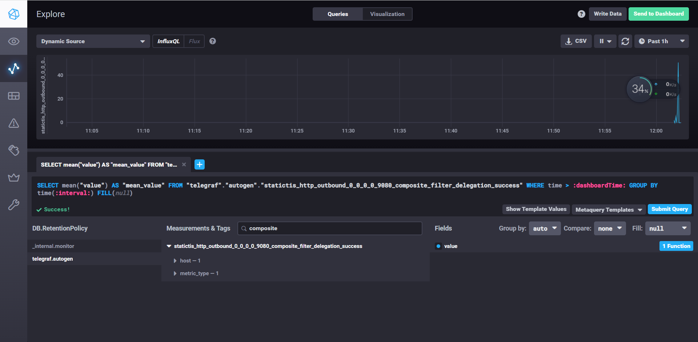Image resolution: width=698 pixels, height=342 pixels.
Task: Open the Status page eye icon in sidebar
Action: tap(13, 41)
